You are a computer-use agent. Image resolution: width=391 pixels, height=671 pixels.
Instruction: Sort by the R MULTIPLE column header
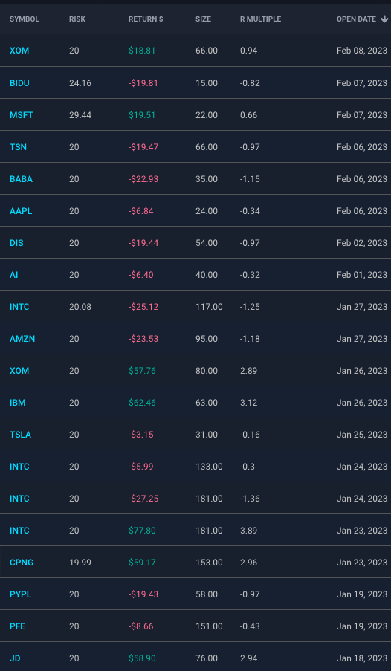[x=260, y=19]
